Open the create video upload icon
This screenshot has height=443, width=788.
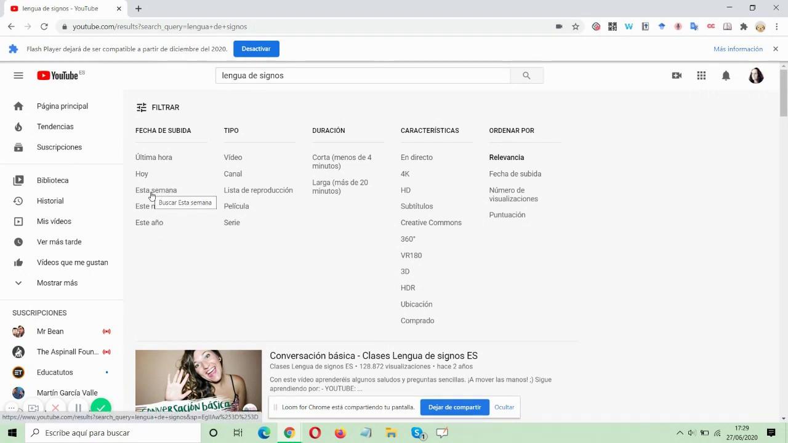click(x=677, y=75)
